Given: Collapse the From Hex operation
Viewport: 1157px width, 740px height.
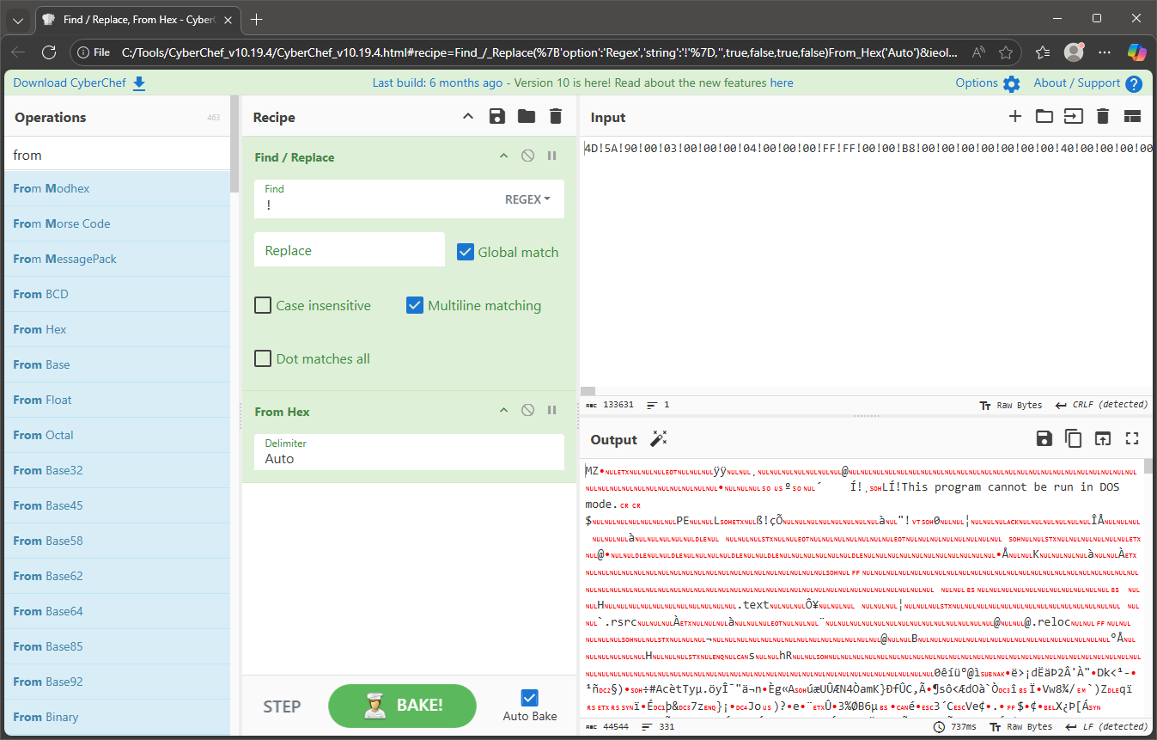Looking at the screenshot, I should click(x=504, y=411).
